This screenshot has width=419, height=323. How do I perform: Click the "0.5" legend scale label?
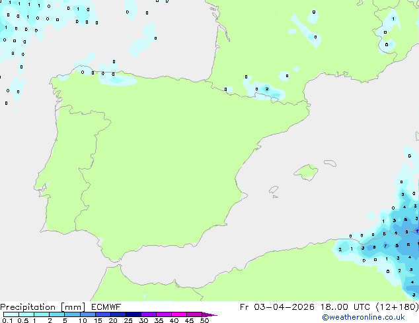[x=23, y=320]
